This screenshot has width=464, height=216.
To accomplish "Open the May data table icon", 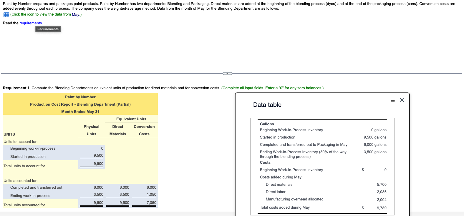I will click(x=6, y=15).
